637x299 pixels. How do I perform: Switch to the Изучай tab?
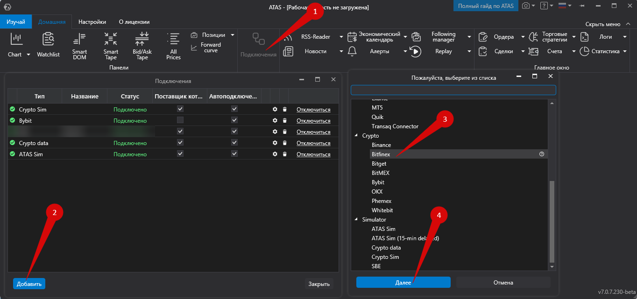point(16,22)
